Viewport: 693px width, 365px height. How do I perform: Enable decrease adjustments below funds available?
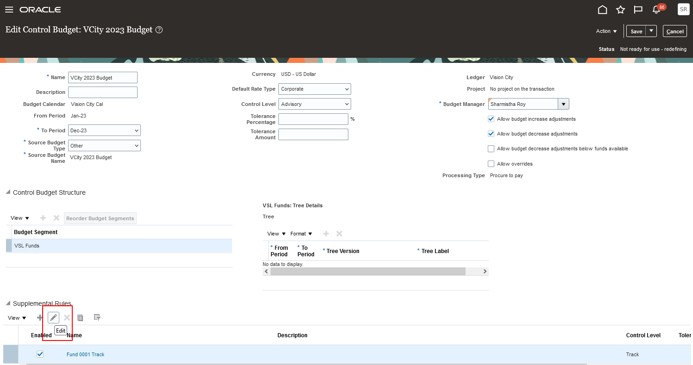tap(491, 148)
